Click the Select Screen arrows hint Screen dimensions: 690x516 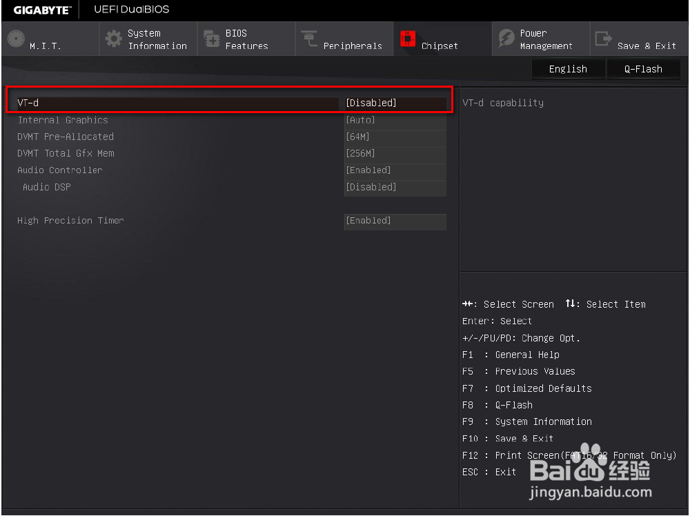[x=509, y=304]
